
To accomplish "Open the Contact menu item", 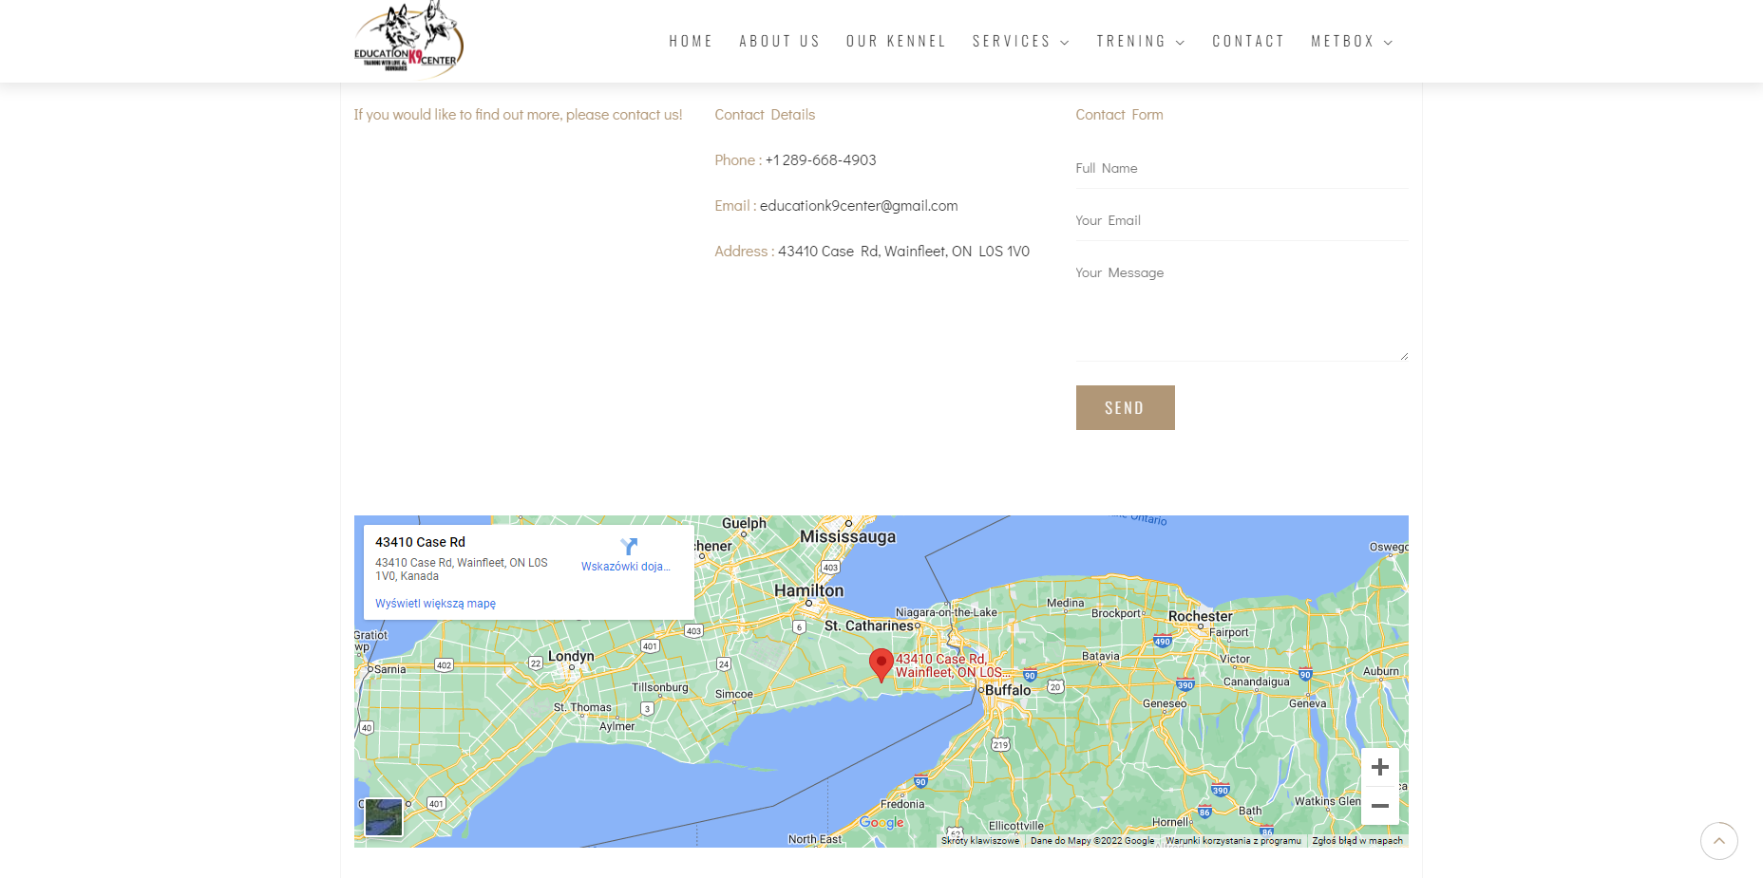I will (x=1248, y=42).
